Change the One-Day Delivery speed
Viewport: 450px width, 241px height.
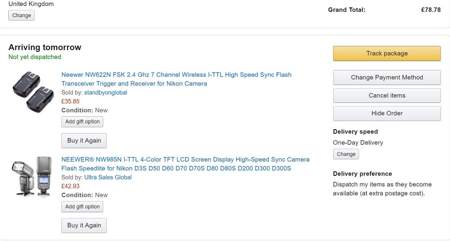click(346, 154)
